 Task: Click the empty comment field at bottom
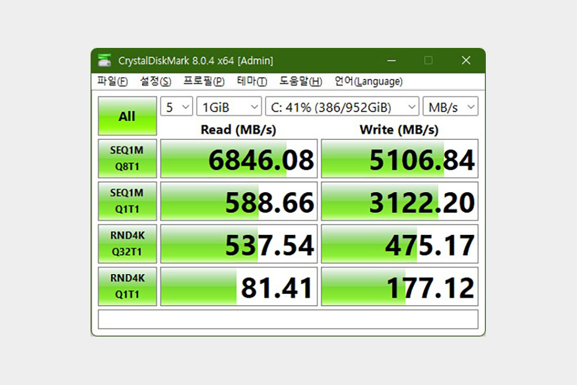[x=288, y=319]
